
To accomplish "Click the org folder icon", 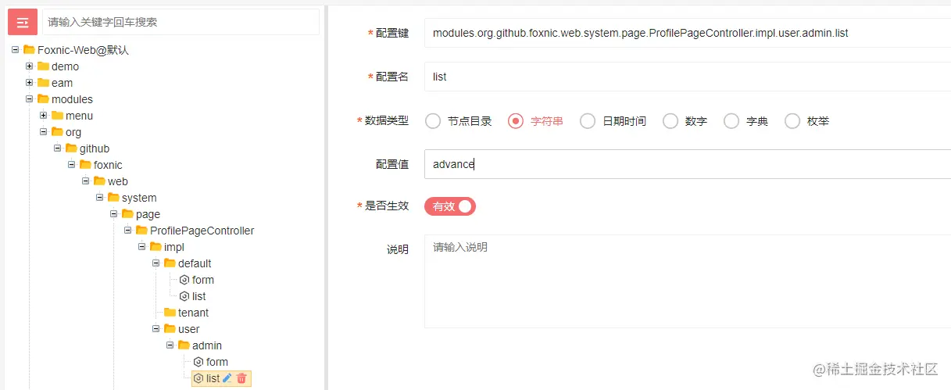I will (x=57, y=132).
